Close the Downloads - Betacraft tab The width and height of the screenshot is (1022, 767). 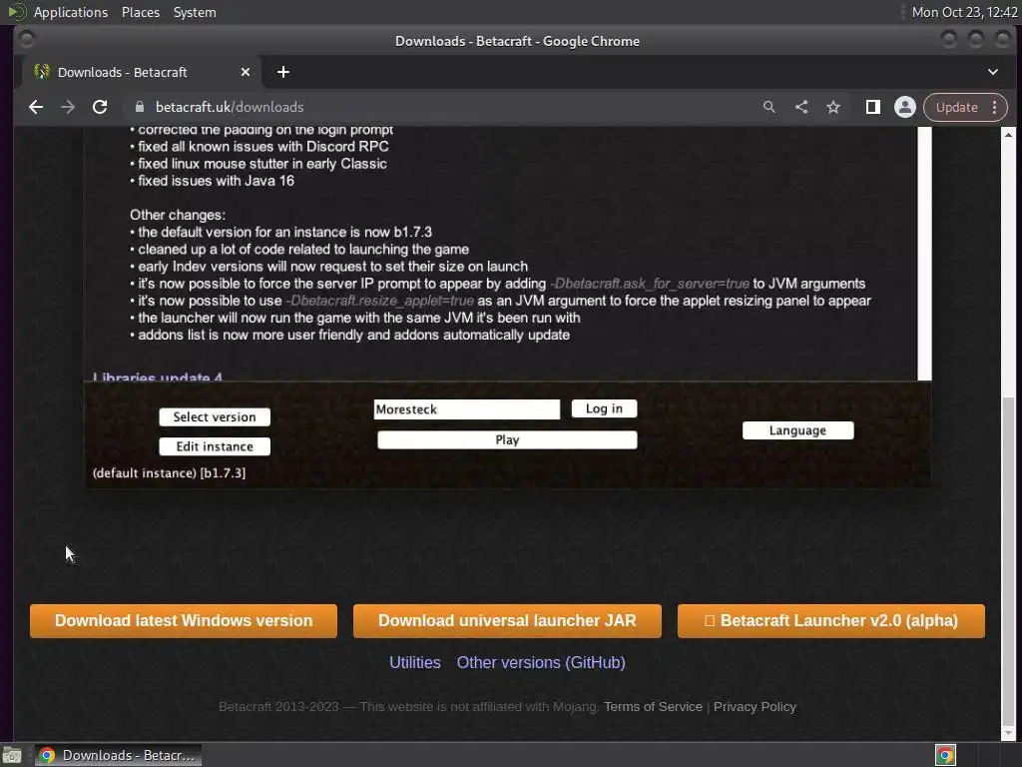point(246,72)
